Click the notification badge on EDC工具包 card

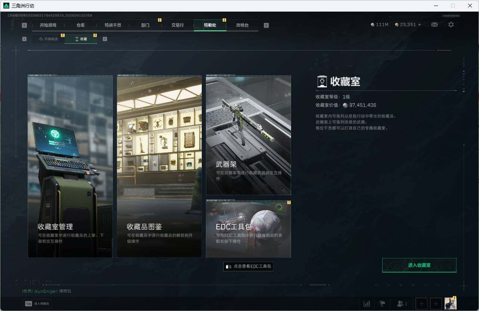pyautogui.click(x=289, y=203)
